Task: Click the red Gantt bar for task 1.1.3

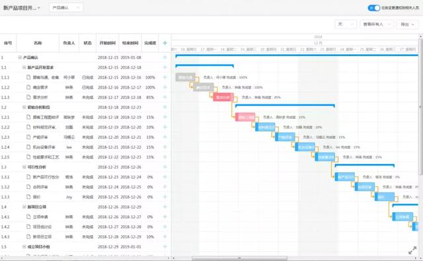Action: click(223, 97)
